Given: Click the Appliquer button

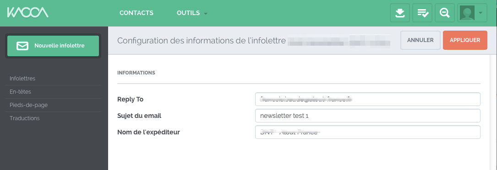Looking at the screenshot, I should (465, 40).
